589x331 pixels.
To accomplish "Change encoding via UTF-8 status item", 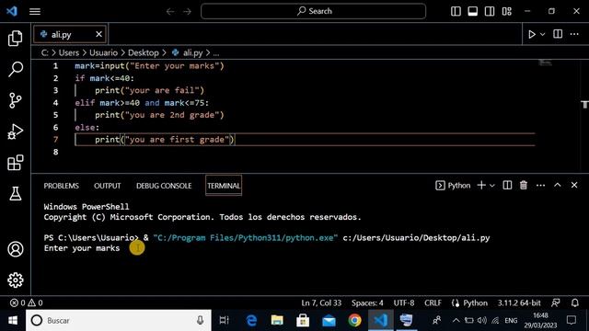I will [404, 302].
